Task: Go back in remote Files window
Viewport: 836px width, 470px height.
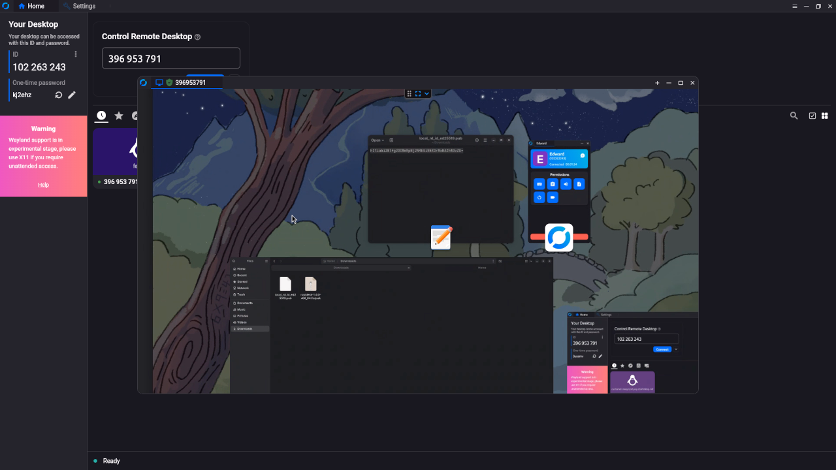Action: 274,260
